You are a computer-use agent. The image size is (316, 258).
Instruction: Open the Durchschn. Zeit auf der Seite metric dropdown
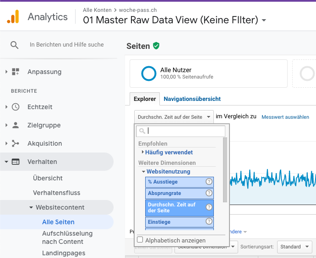pos(174,117)
